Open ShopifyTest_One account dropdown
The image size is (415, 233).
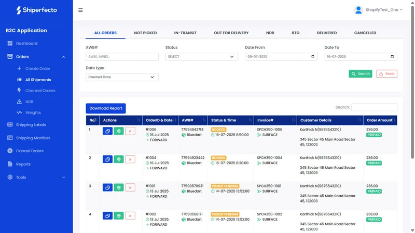pos(384,10)
